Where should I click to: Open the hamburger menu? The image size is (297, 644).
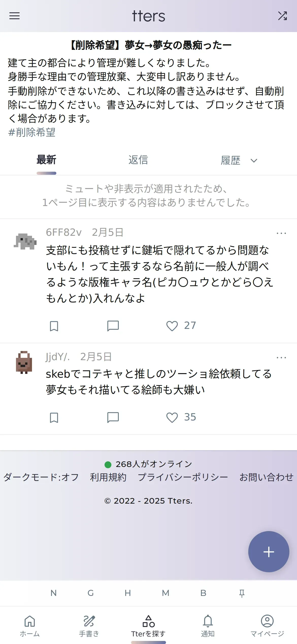[14, 16]
